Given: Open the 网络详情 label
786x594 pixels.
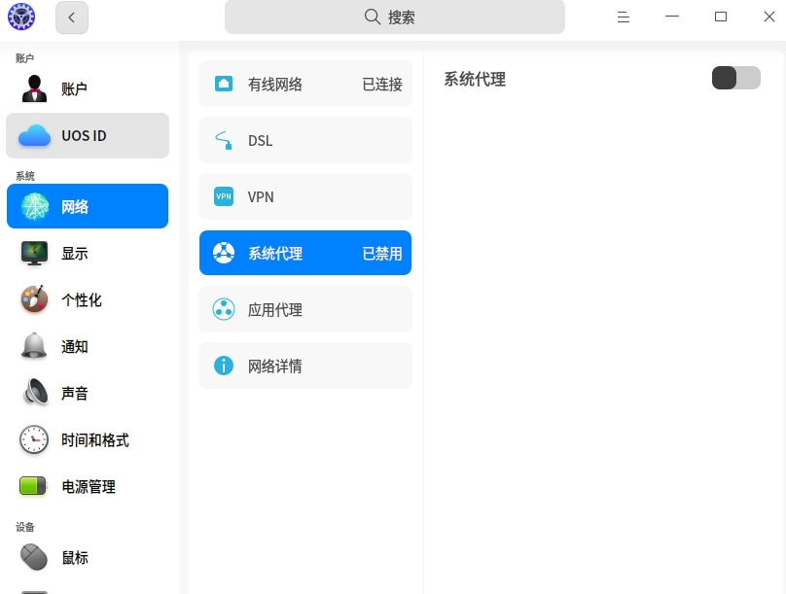Looking at the screenshot, I should pos(274,367).
